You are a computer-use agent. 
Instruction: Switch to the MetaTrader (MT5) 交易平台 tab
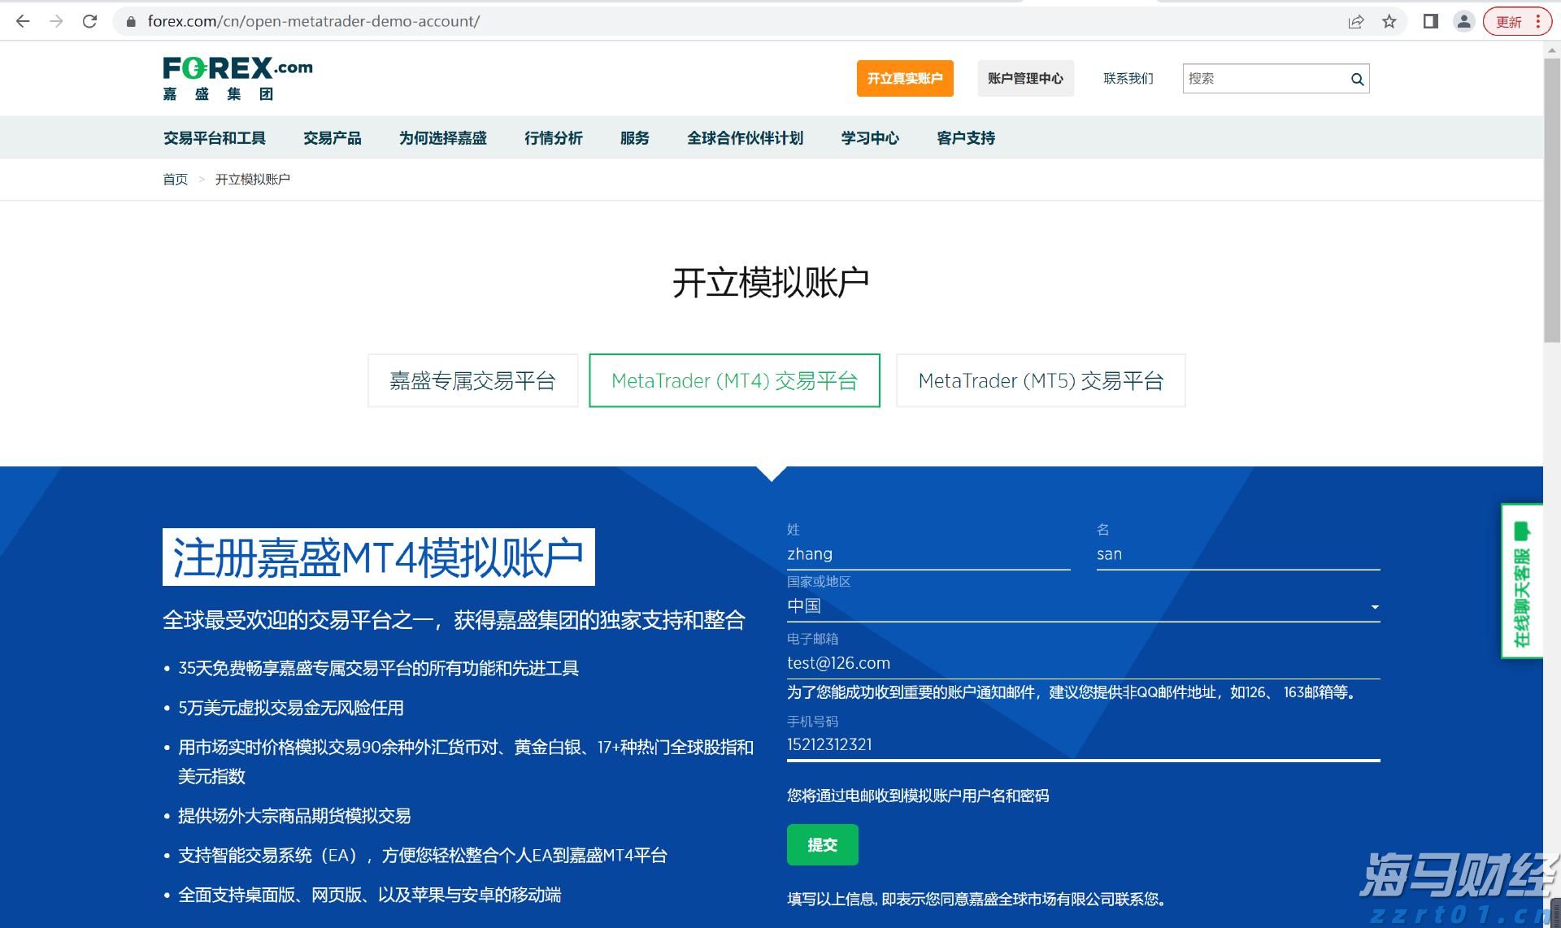pos(1041,379)
